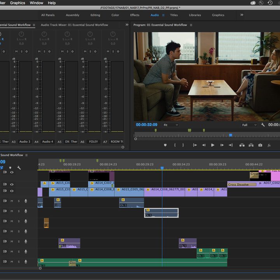The height and width of the screenshot is (280, 280).
Task: Mute FOLEY track in mixer
Action: tap(85, 51)
